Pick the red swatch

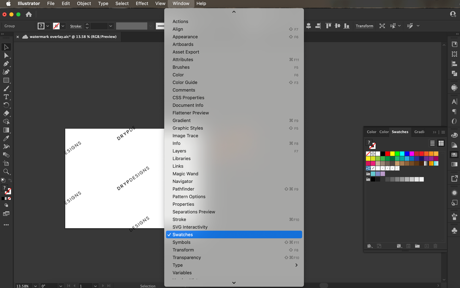tap(387, 154)
